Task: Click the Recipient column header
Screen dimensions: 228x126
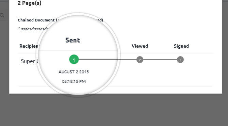Action: [x=29, y=46]
